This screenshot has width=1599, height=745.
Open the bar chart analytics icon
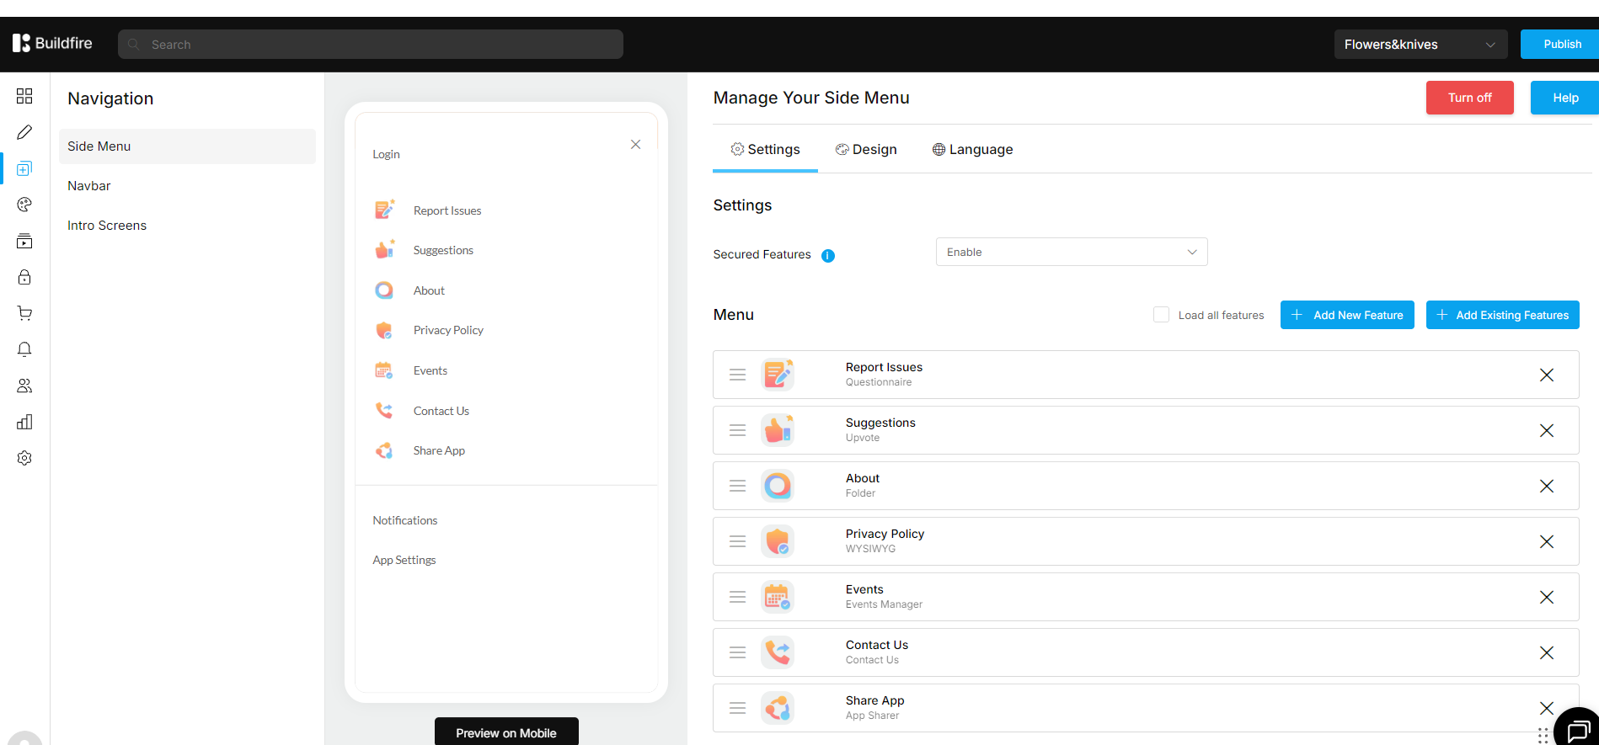24,422
